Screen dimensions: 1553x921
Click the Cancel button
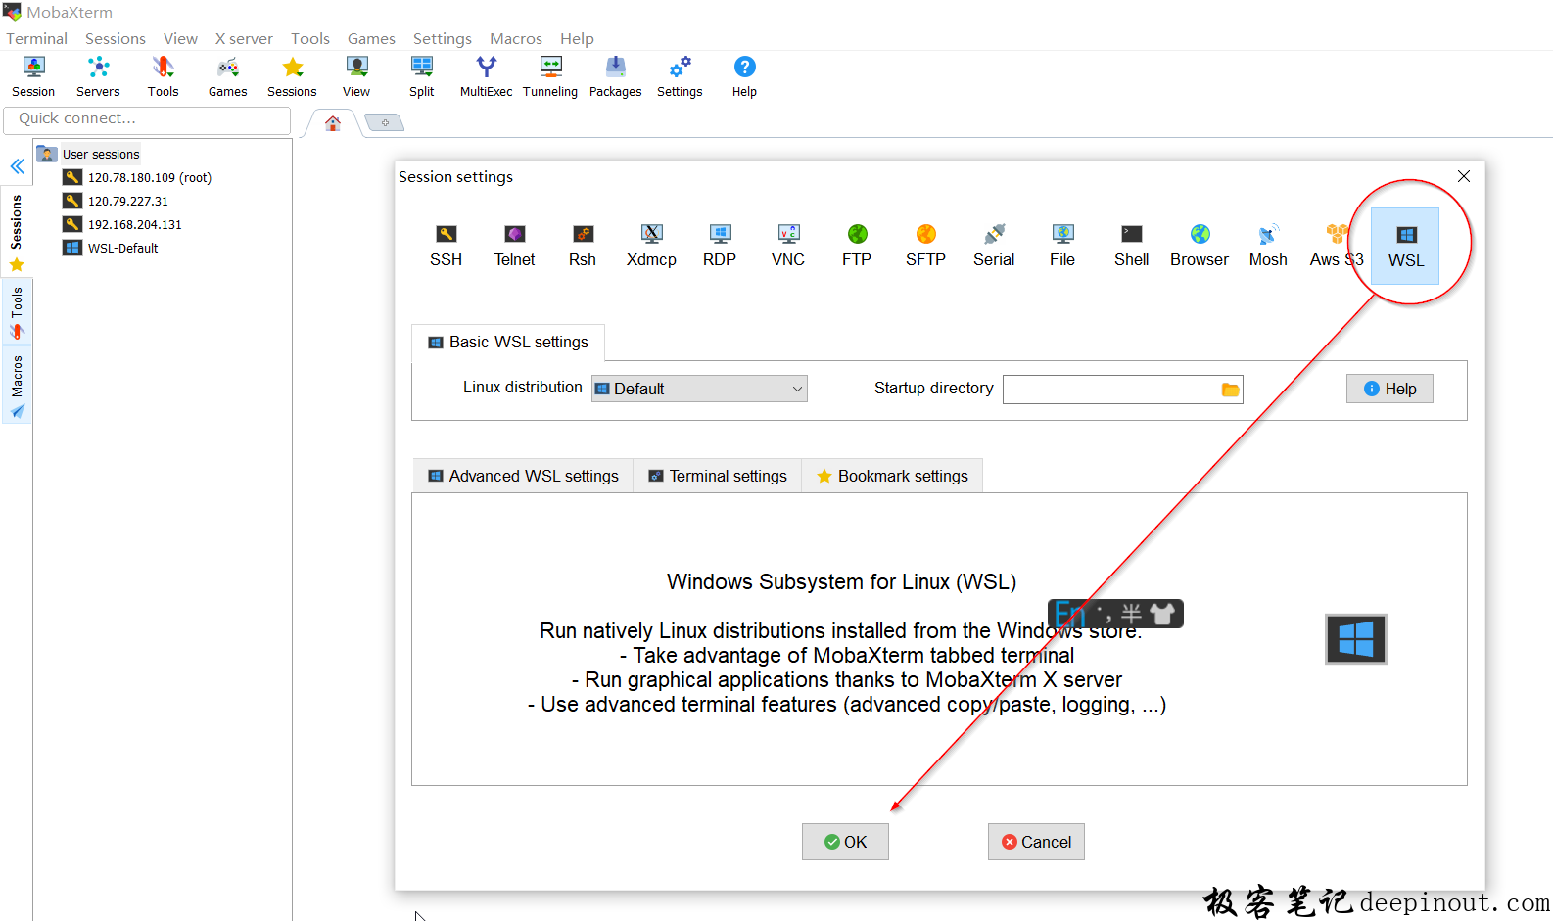pyautogui.click(x=1036, y=842)
